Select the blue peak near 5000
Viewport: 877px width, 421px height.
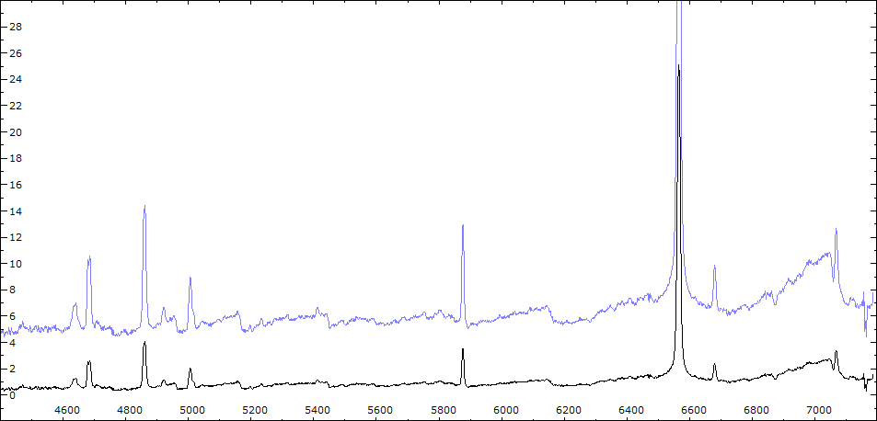point(190,278)
